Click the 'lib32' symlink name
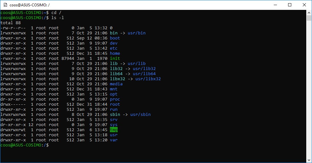Viewport: 312px width, 163px height. 116,68
